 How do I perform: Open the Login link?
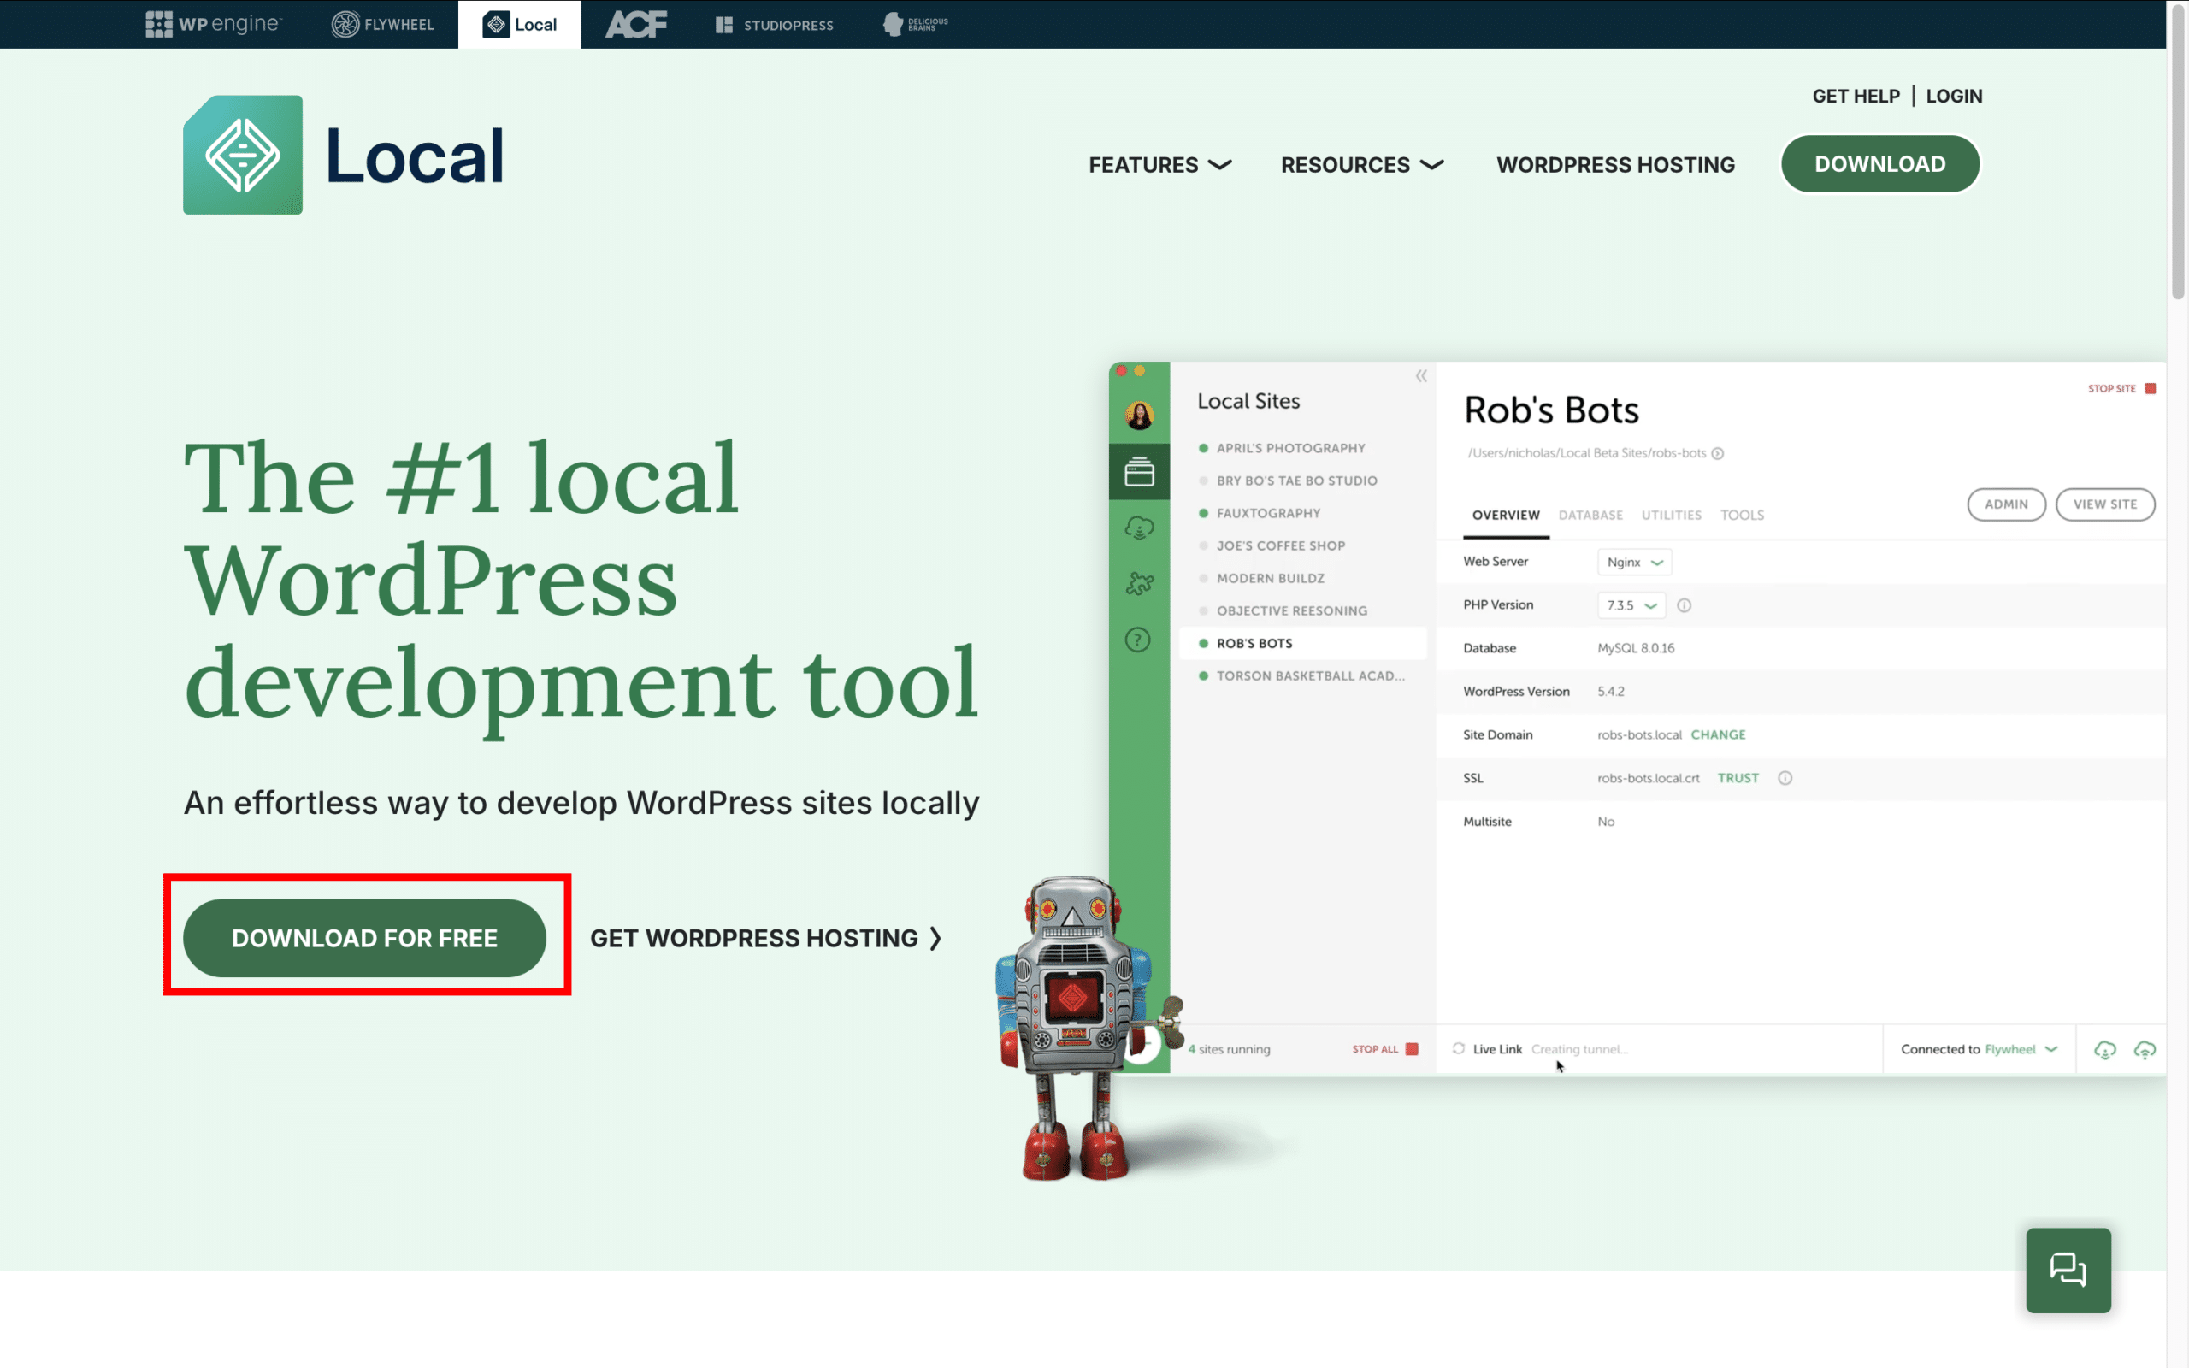(1954, 96)
